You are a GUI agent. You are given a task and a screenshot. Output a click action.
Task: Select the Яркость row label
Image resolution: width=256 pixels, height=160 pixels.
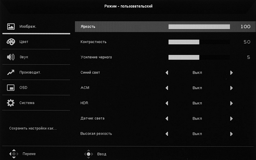coord(88,27)
